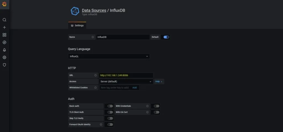This screenshot has width=283, height=132.
Task: Open the Server Admin shield icon
Action: [4, 65]
